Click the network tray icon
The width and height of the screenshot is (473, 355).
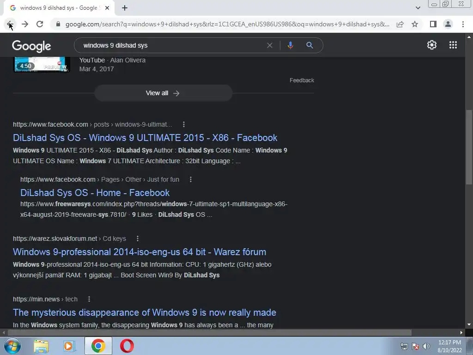pyautogui.click(x=404, y=346)
